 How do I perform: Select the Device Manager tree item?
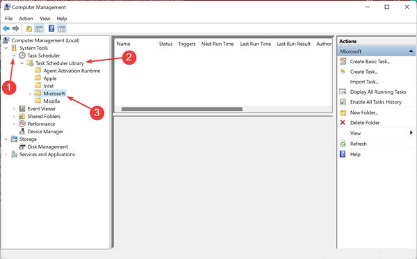(x=45, y=131)
